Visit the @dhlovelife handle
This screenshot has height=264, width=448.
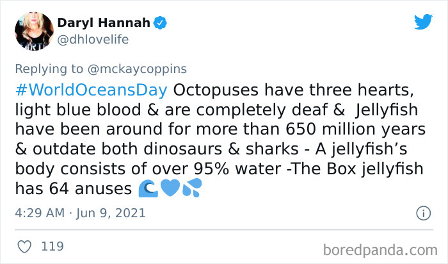[93, 40]
